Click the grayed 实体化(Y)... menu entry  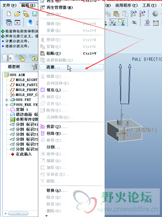[72, 174]
